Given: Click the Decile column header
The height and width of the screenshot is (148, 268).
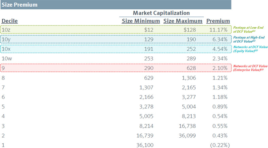Looking at the screenshot, I should click(x=10, y=21).
